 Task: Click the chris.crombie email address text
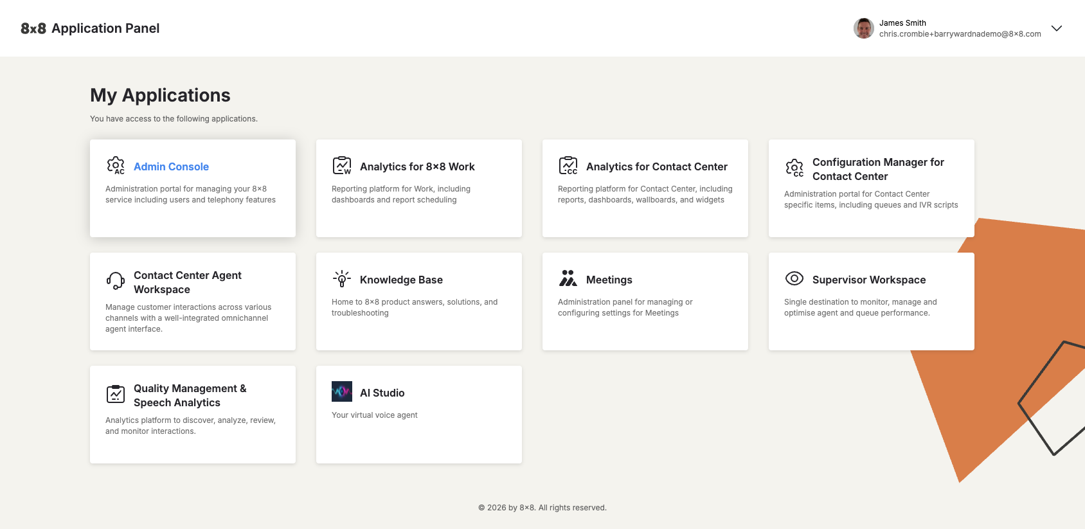coord(960,34)
